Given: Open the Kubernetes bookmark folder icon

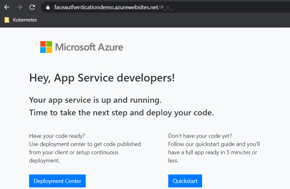Looking at the screenshot, I should coord(7,20).
